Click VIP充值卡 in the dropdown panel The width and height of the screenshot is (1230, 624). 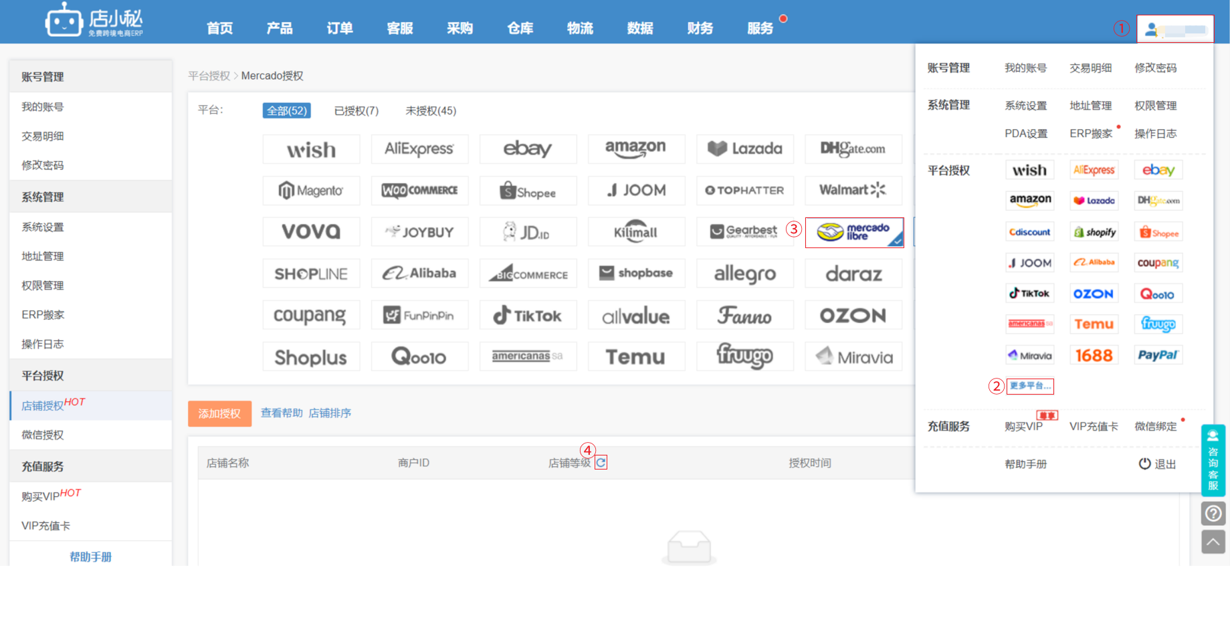point(1094,427)
